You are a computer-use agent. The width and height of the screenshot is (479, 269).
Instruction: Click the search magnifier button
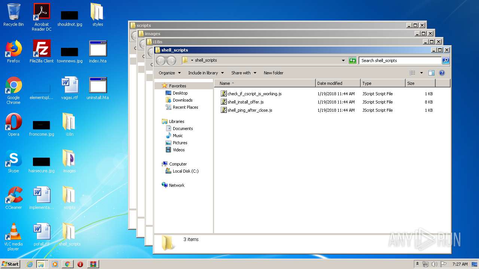pyautogui.click(x=445, y=61)
